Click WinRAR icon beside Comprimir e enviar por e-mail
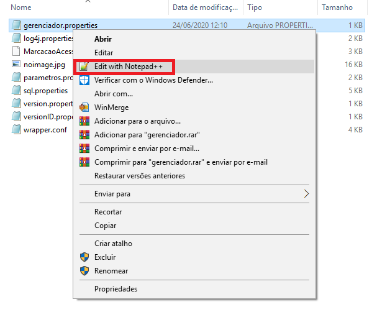The width and height of the screenshot is (372, 330). click(x=84, y=149)
